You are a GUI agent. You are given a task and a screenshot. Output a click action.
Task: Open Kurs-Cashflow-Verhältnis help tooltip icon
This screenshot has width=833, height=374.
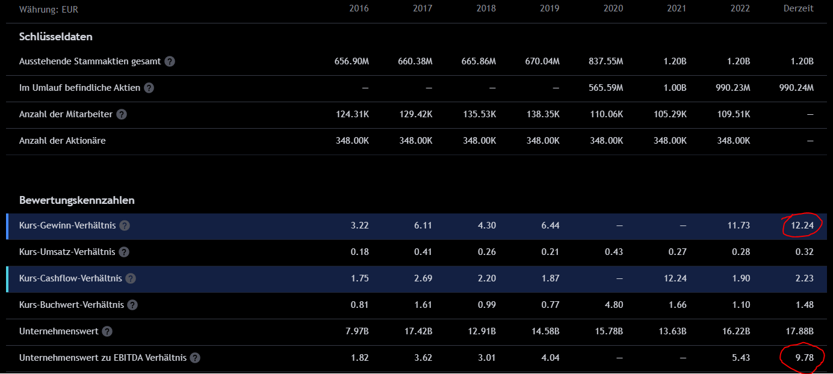[131, 279]
